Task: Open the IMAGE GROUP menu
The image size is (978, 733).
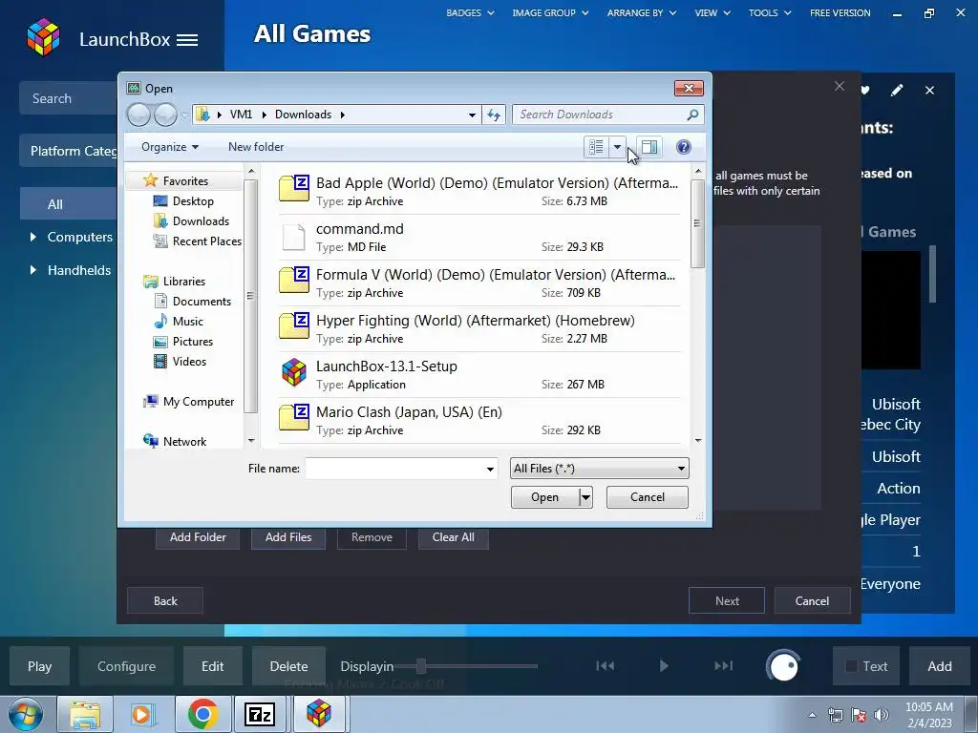Action: click(550, 12)
